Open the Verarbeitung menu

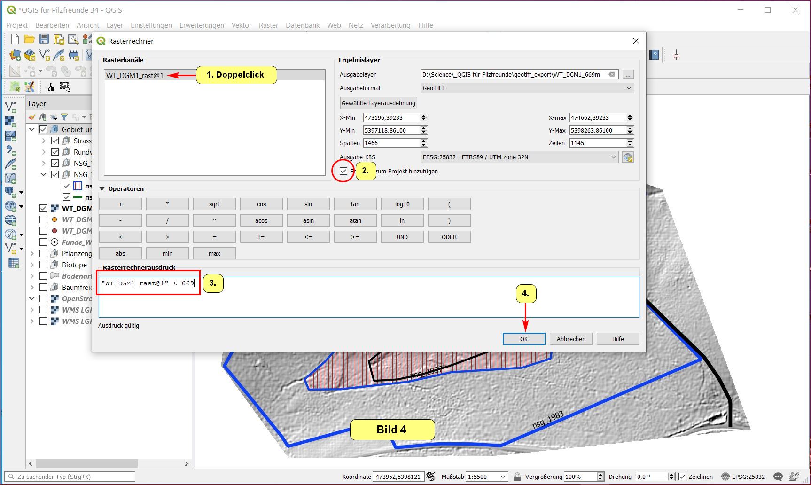[390, 25]
